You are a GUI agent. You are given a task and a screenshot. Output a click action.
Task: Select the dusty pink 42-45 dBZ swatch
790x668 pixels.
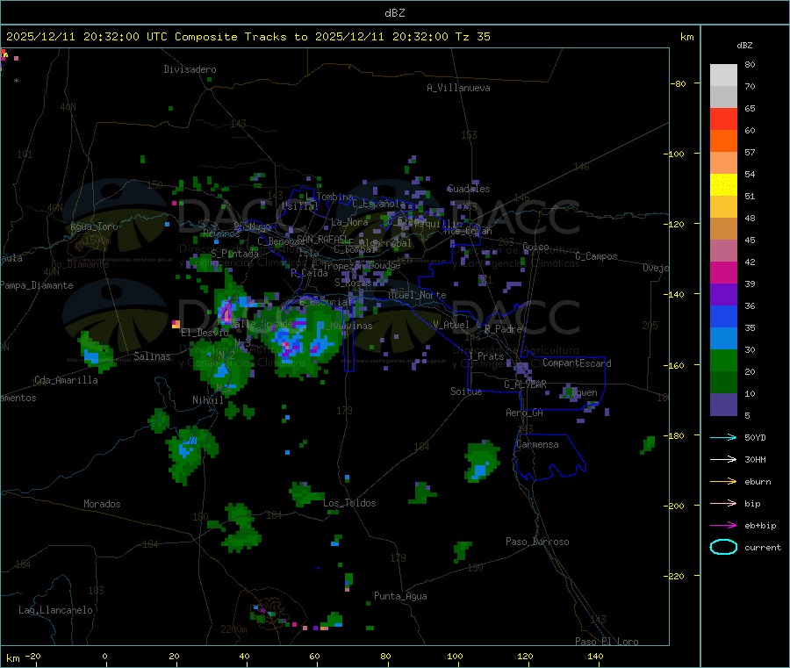coord(723,251)
